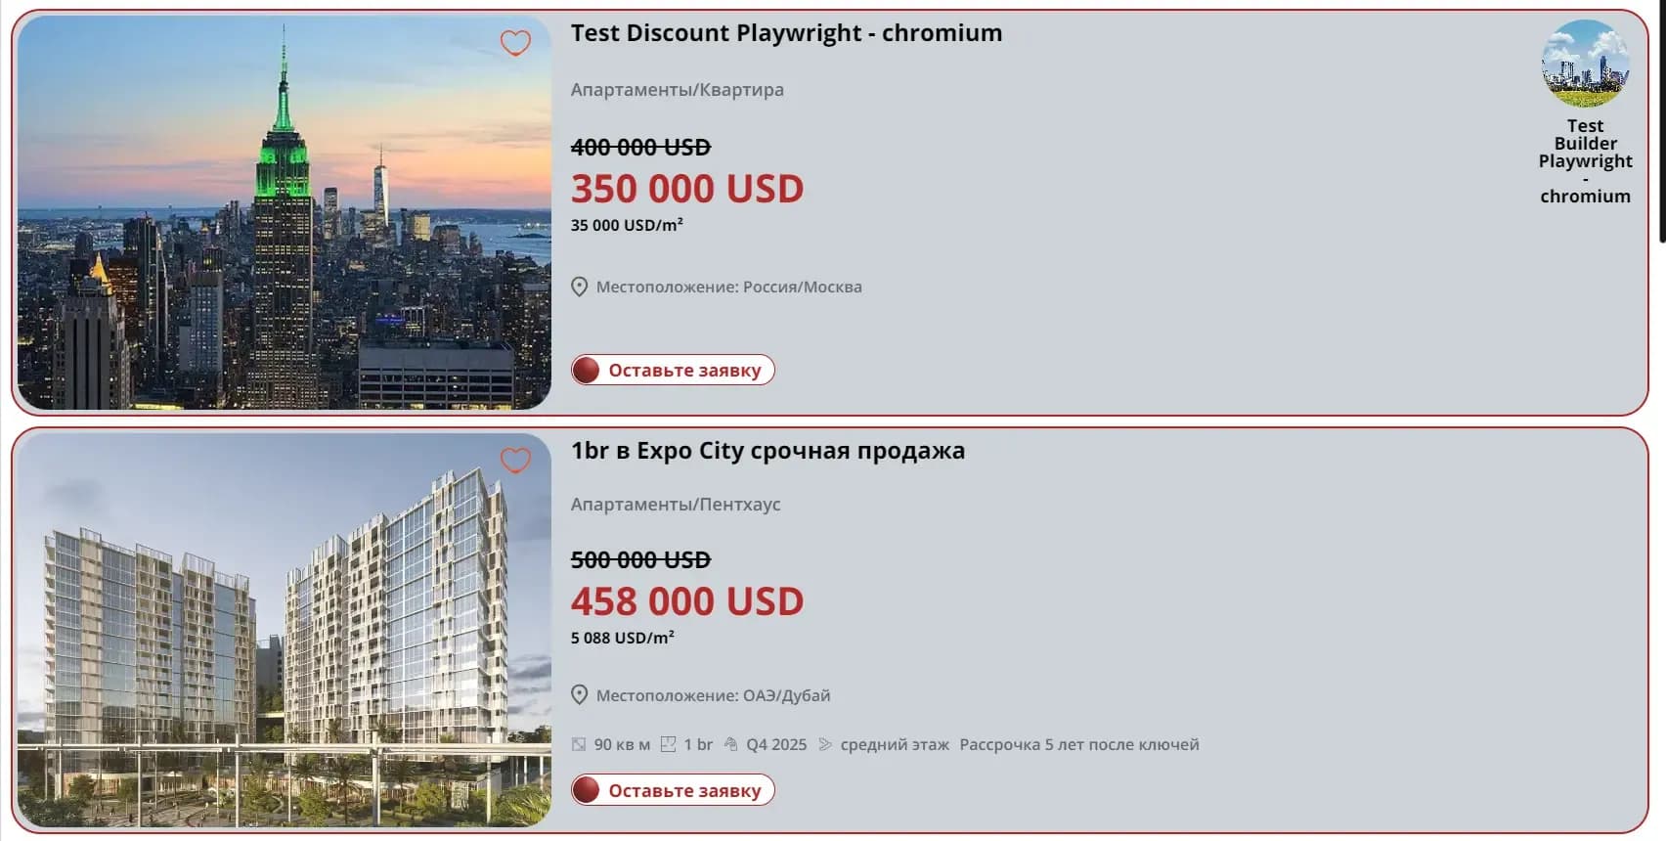This screenshot has height=841, width=1666.
Task: Select the floor icon before средний этаж
Action: 824,743
